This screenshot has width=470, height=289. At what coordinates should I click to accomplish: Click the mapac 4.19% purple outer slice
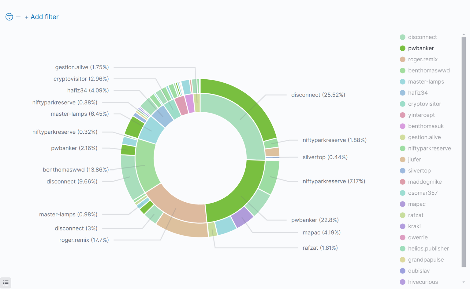point(242,217)
